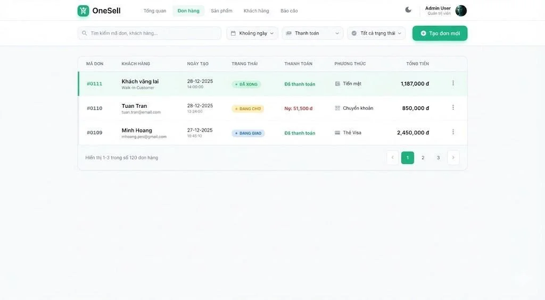Click the search magnifier icon
545x300 pixels.
[x=85, y=33]
